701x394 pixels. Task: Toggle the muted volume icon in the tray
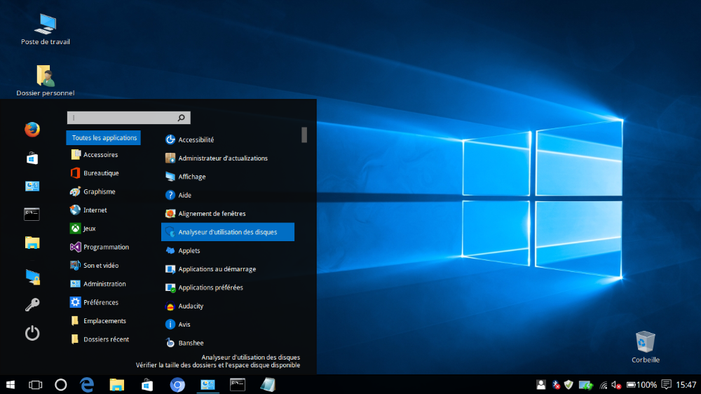point(617,384)
